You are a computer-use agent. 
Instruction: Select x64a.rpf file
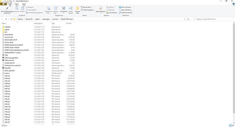click(x=6, y=76)
